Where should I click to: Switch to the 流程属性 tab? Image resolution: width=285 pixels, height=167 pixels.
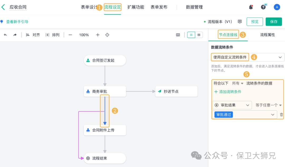(x=267, y=35)
